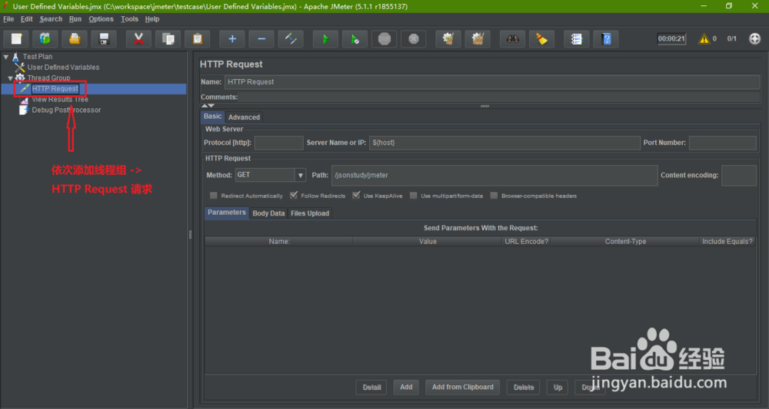Click the Open file folder icon
The height and width of the screenshot is (409, 769).
pos(75,39)
